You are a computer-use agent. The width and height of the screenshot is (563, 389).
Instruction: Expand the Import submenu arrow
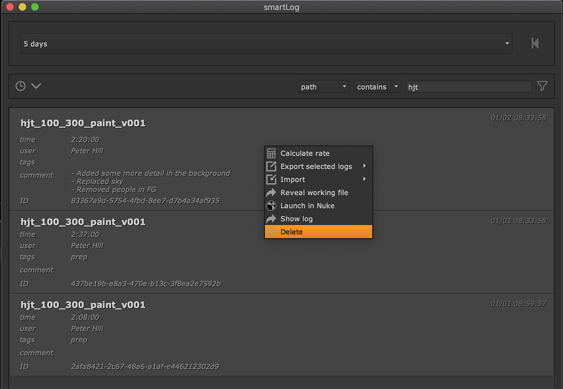tap(365, 179)
